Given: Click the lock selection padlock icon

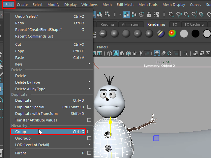Looking at the screenshot, I should [149, 14].
